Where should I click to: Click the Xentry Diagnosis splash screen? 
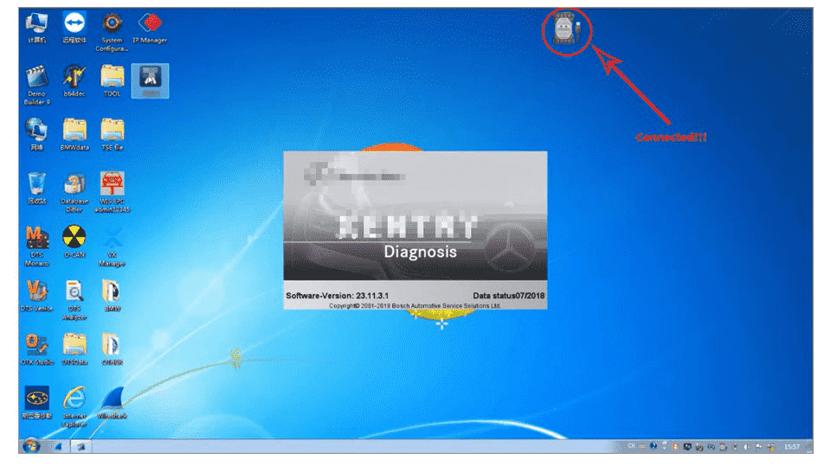tap(415, 230)
